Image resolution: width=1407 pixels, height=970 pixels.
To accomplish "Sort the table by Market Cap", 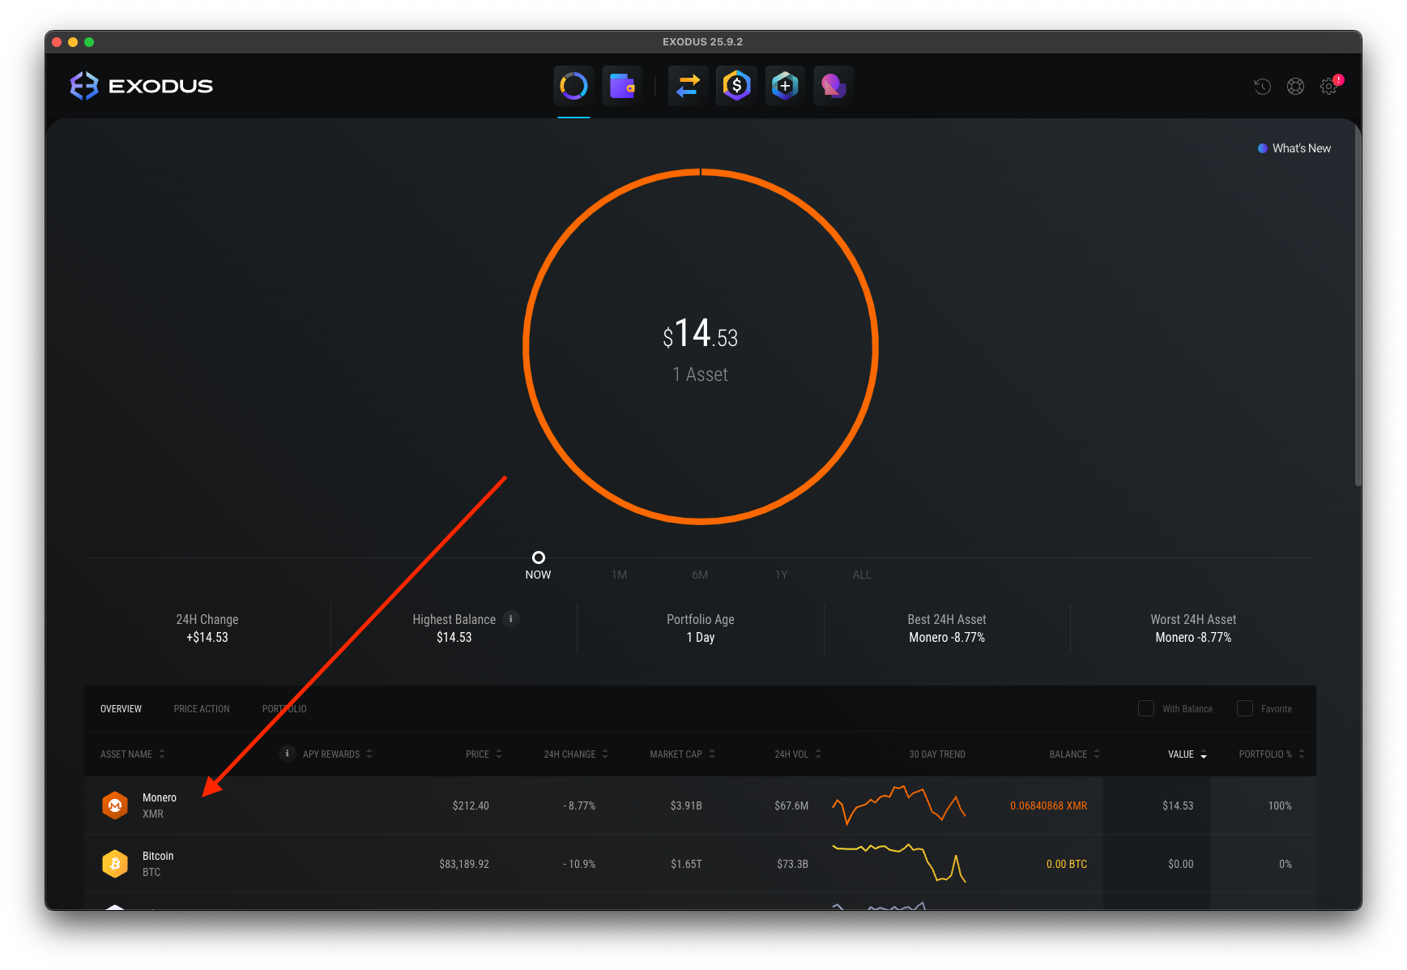I will [x=681, y=754].
